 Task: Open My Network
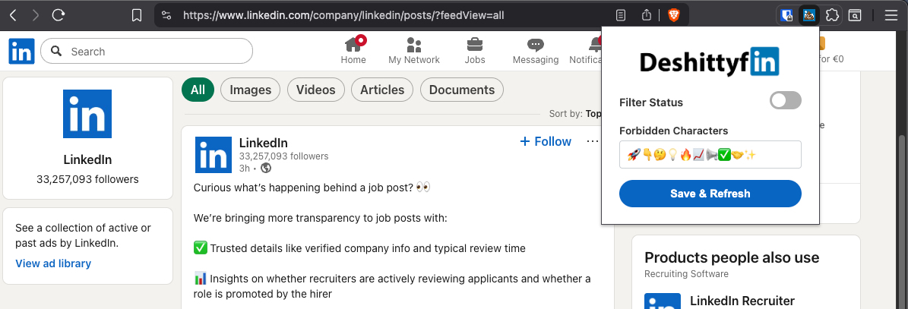coord(413,51)
